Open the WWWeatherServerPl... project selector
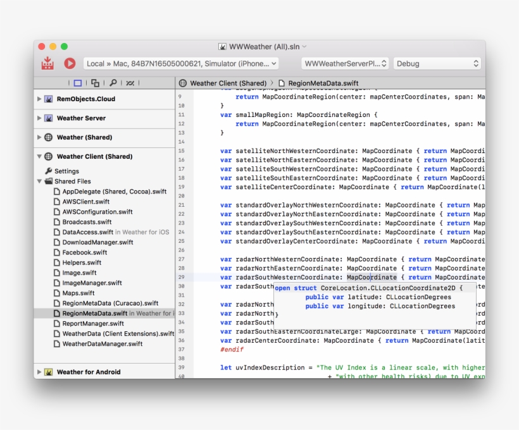This screenshot has height=430, width=519. [345, 63]
